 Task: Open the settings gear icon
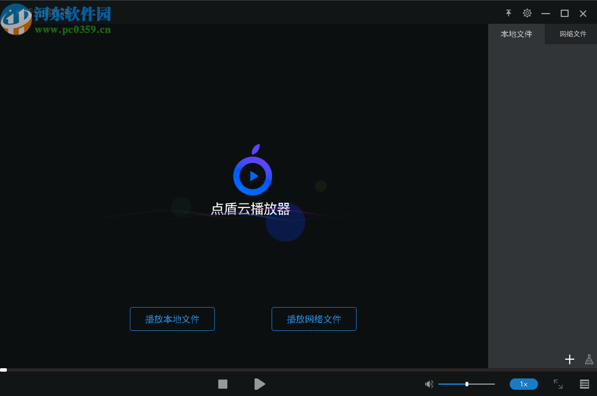pos(527,13)
